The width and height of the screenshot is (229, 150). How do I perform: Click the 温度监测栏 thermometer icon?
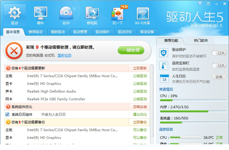[x=163, y=66]
